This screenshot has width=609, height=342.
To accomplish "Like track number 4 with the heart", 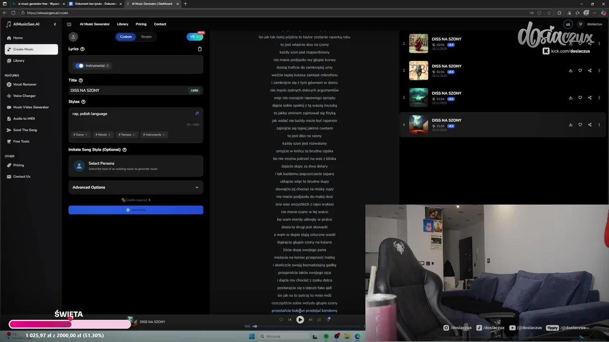I will tap(580, 124).
